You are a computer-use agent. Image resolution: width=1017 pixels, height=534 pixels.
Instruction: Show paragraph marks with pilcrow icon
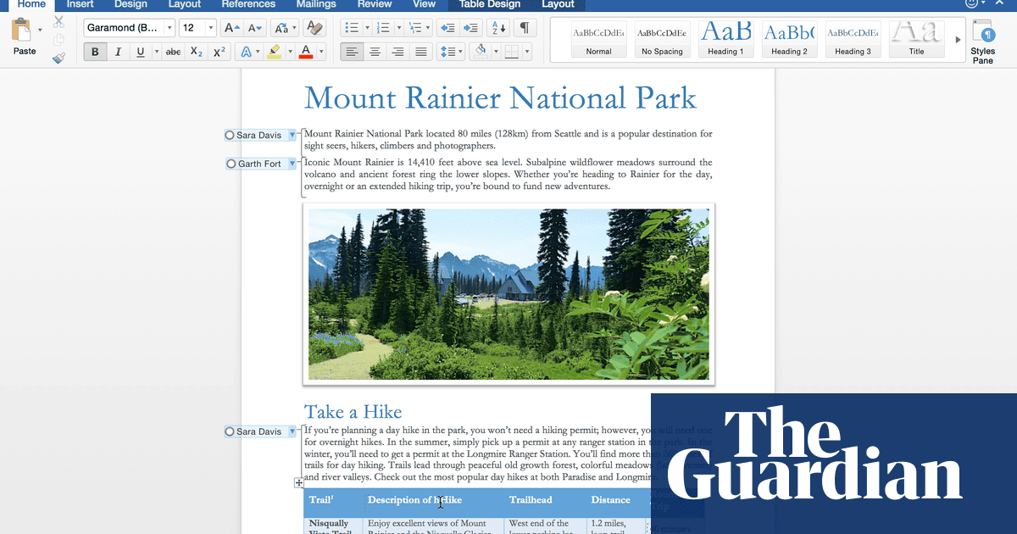(525, 28)
